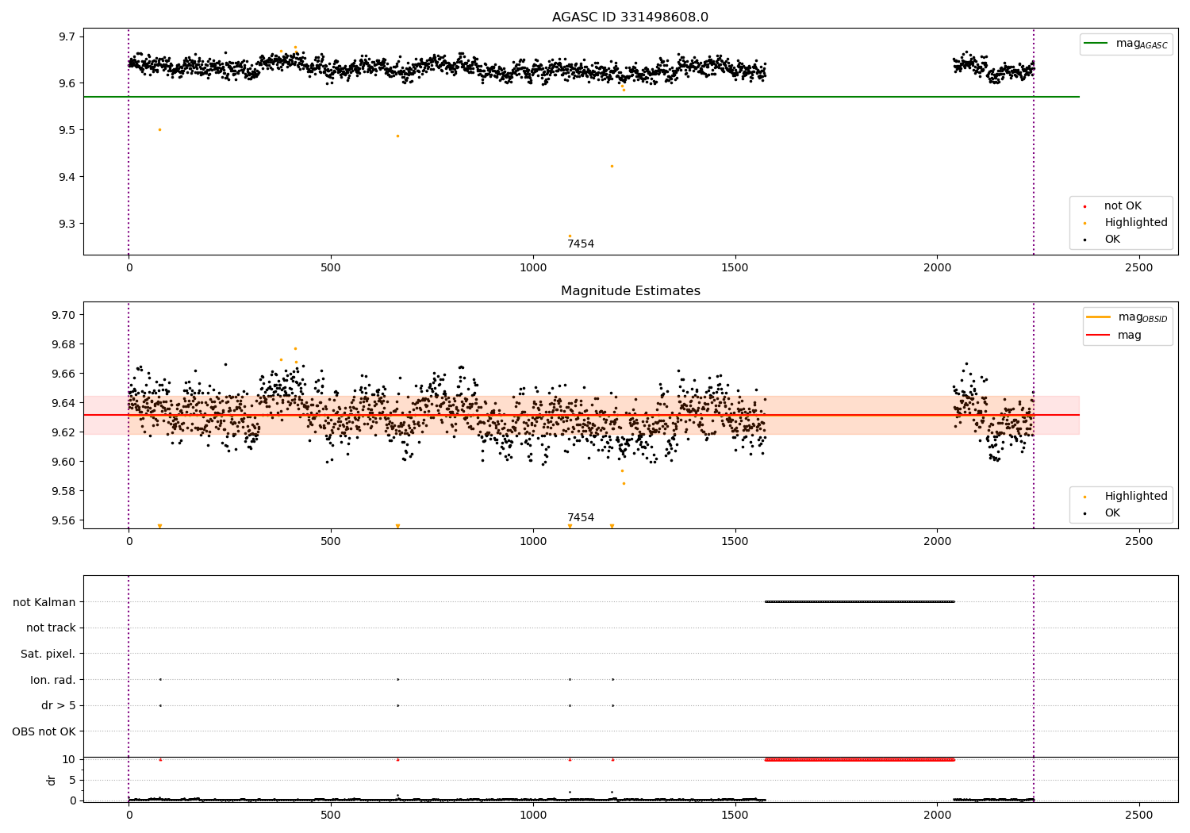Click the 'Magnitude Estimates' plot title

click(x=630, y=291)
